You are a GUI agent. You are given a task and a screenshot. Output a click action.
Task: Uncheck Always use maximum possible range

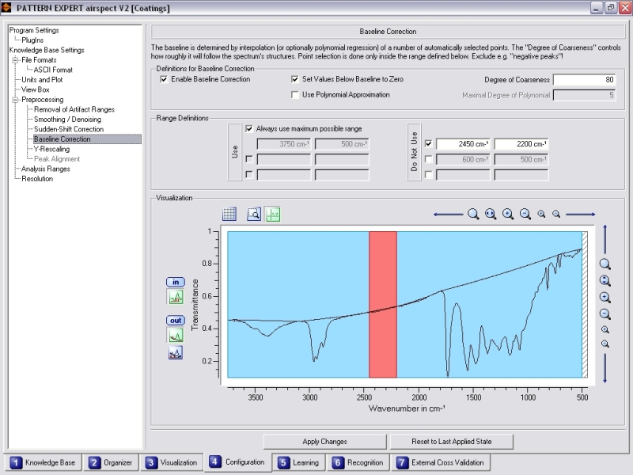(249, 128)
